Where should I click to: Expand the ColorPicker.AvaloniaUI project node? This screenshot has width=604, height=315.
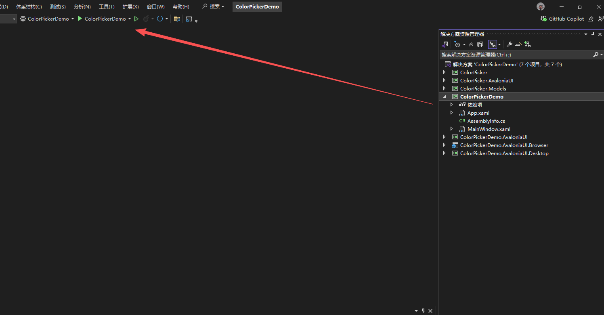[x=444, y=80]
